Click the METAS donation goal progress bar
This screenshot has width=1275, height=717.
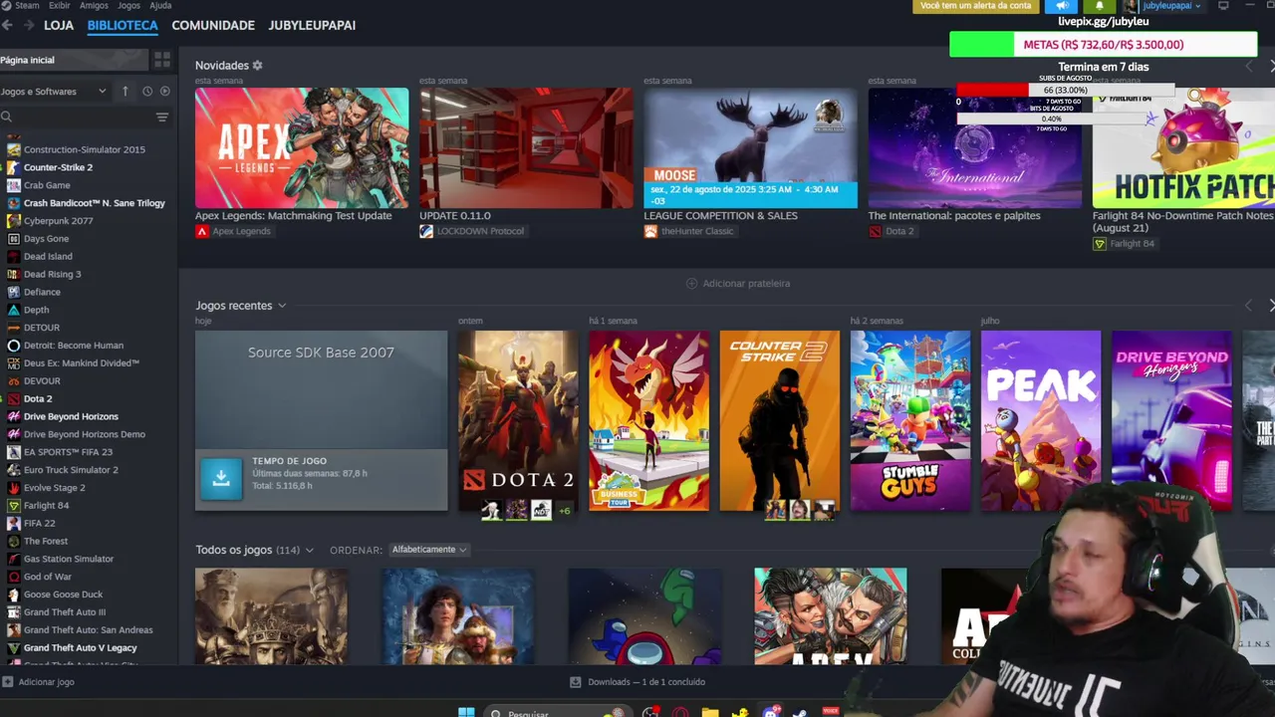[x=1104, y=45]
